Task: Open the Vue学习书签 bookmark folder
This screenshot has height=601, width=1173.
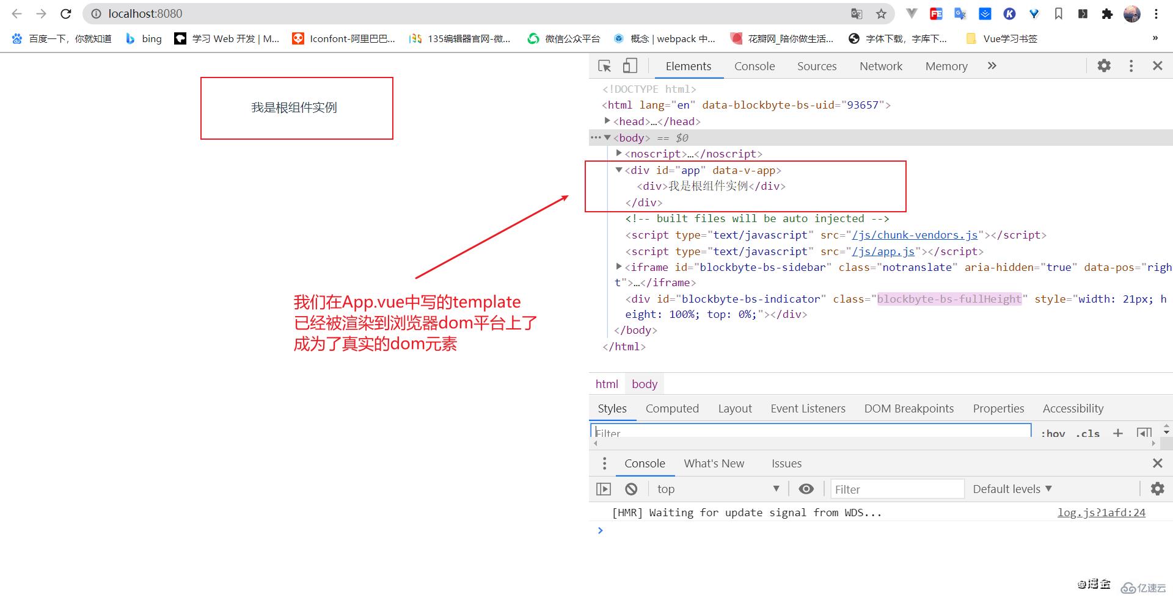Action: 1001,38
